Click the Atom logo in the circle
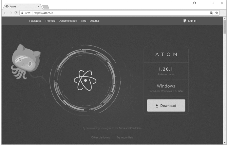The height and width of the screenshot is (146, 228). pyautogui.click(x=85, y=80)
